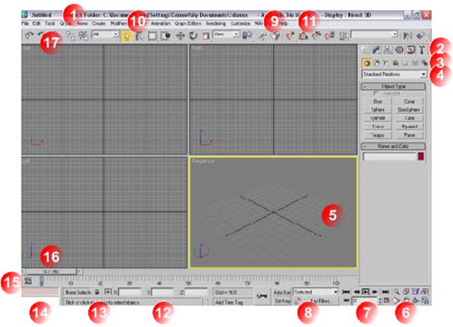Image resolution: width=453 pixels, height=327 pixels.
Task: Toggle the selection lock icon
Action: (97, 293)
